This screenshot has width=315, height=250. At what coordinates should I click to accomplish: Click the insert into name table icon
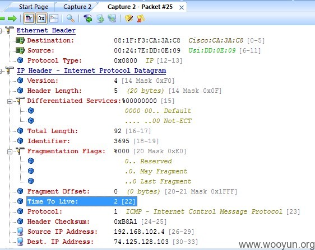click(x=100, y=18)
